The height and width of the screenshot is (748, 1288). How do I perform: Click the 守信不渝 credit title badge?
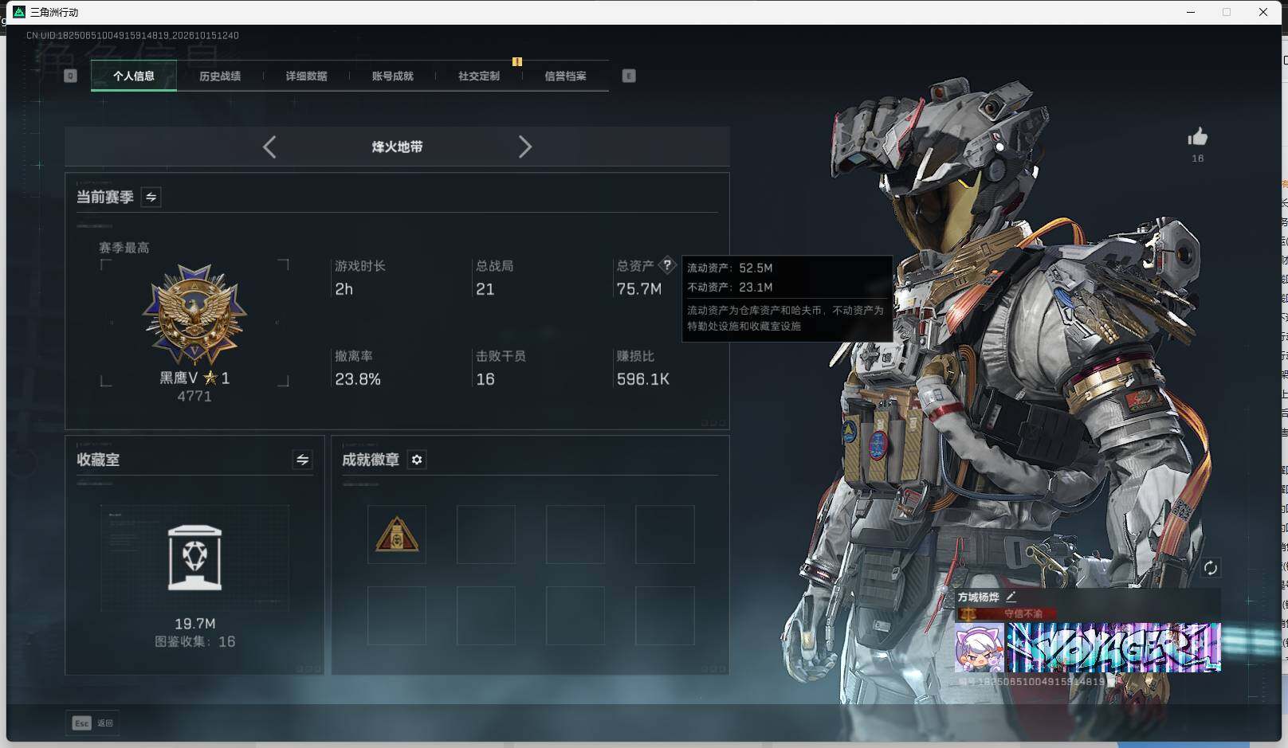tap(1007, 613)
